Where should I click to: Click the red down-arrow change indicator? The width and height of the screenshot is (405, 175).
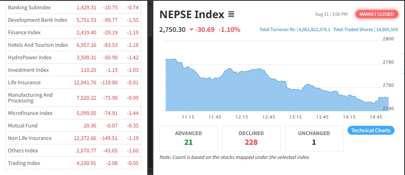[191, 29]
